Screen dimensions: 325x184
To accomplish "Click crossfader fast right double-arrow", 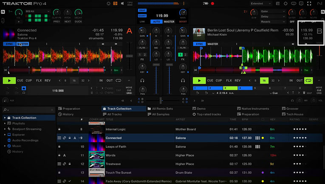I will 202,101.
